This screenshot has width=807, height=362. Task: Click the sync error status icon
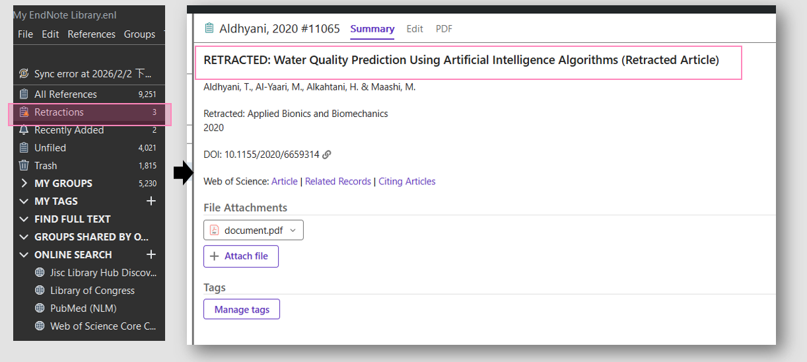(x=24, y=73)
